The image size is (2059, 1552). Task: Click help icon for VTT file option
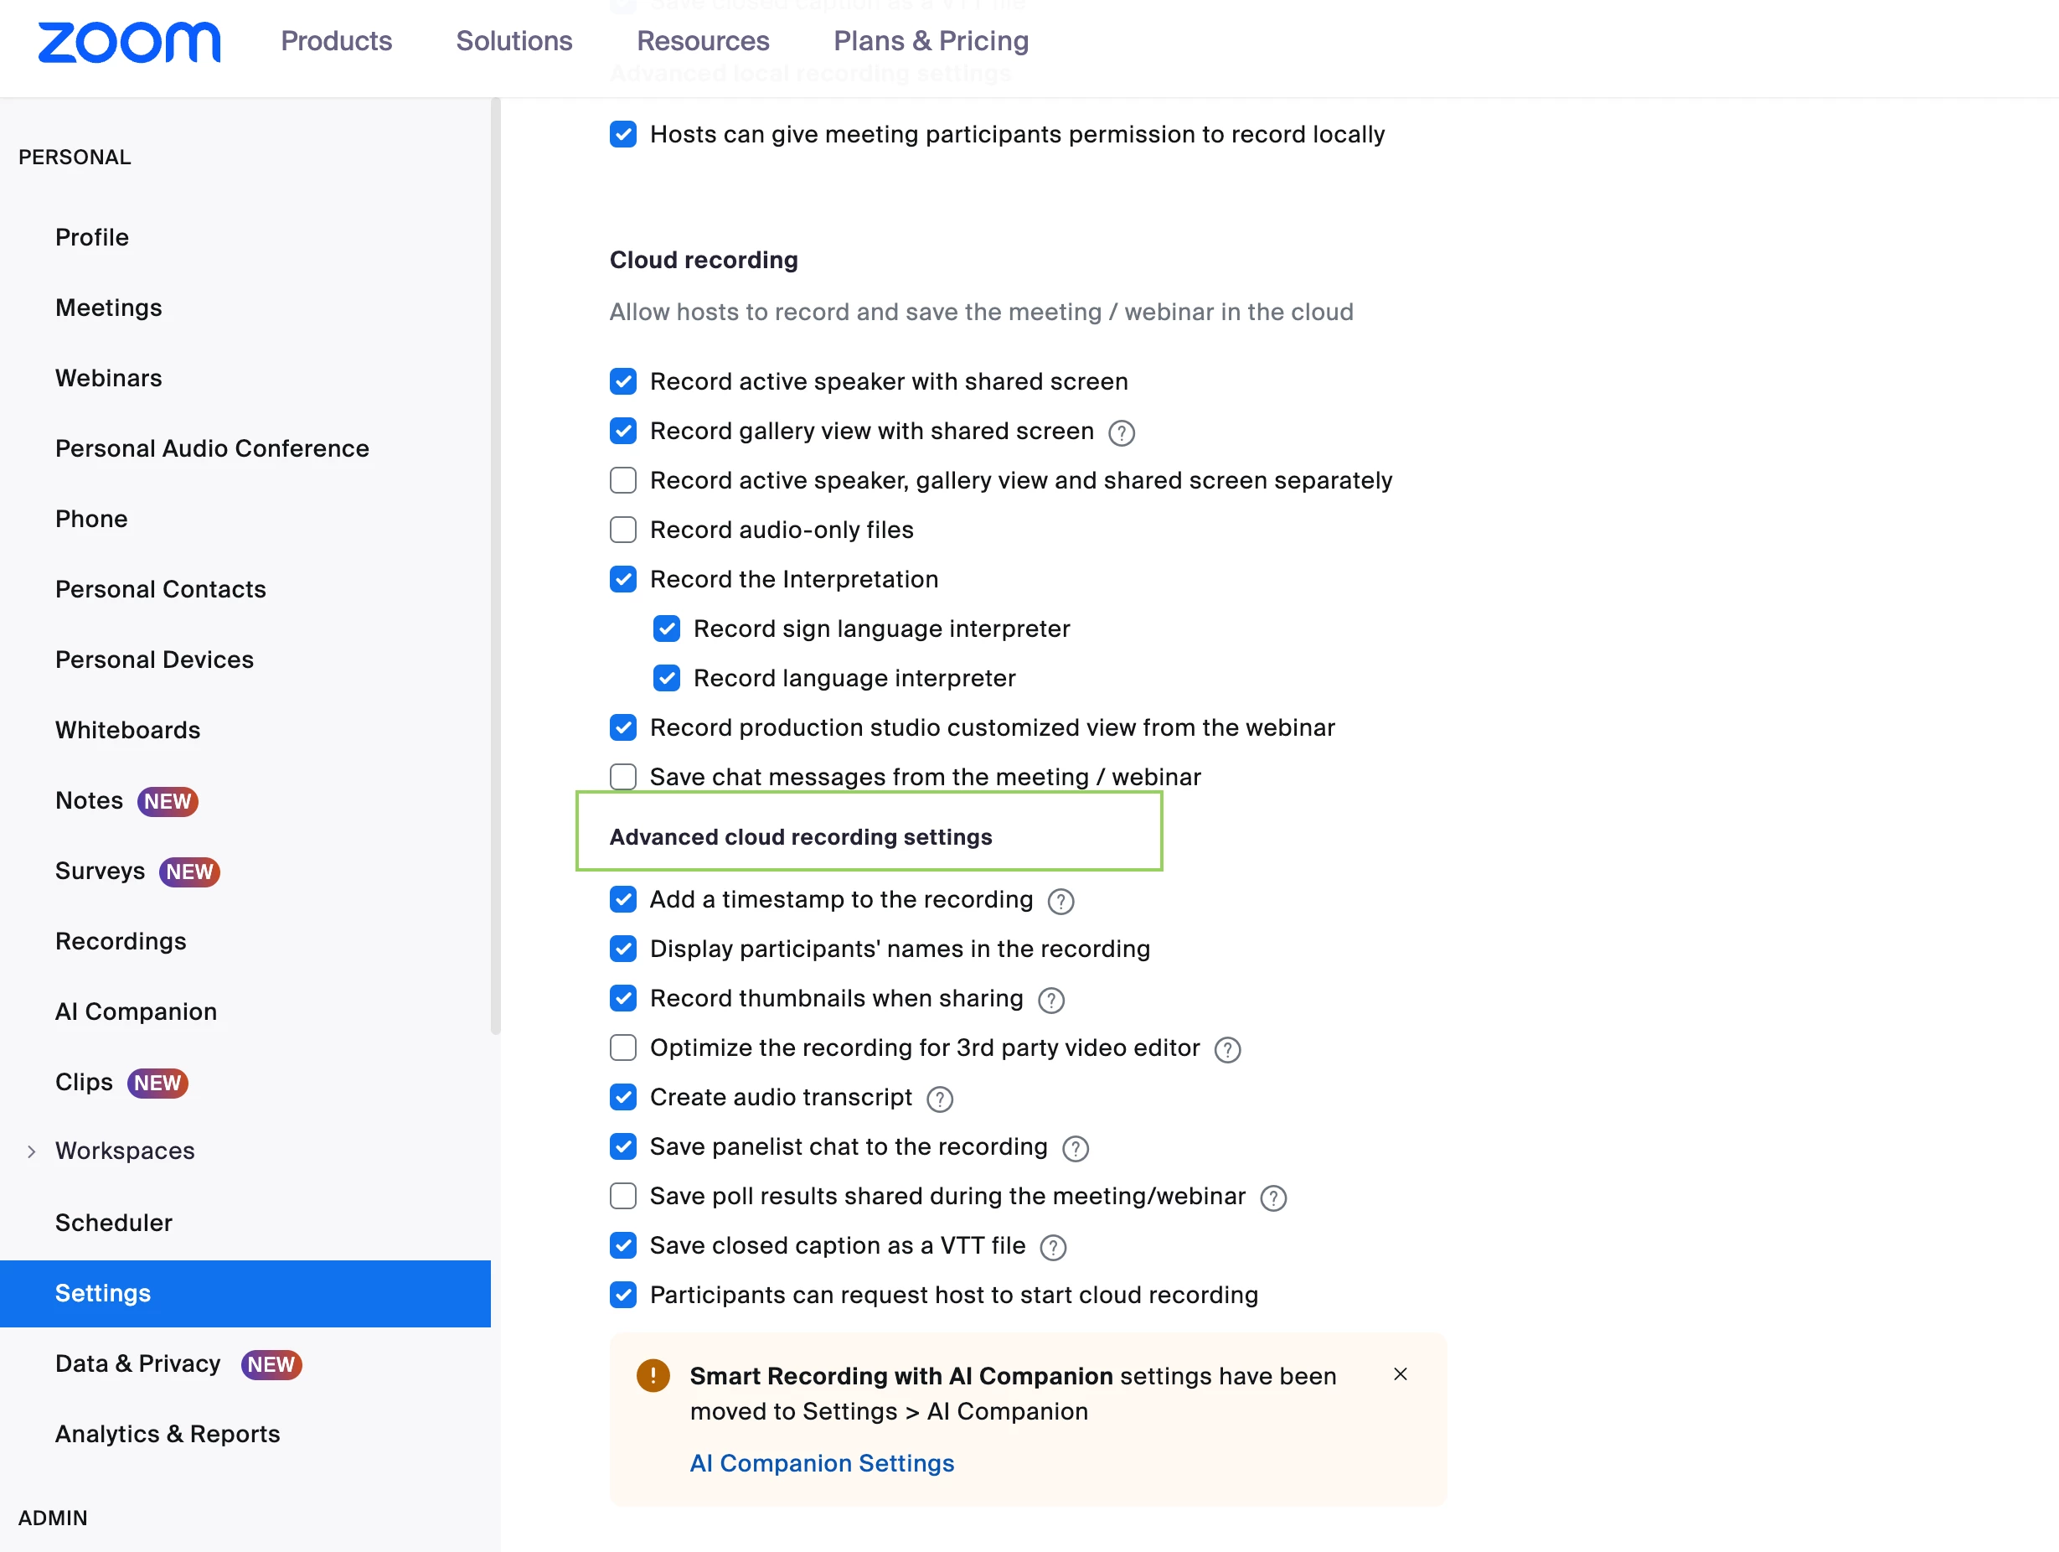click(1052, 1247)
